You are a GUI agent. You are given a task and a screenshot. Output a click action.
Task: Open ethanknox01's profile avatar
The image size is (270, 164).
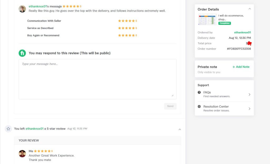[x=22, y=9]
